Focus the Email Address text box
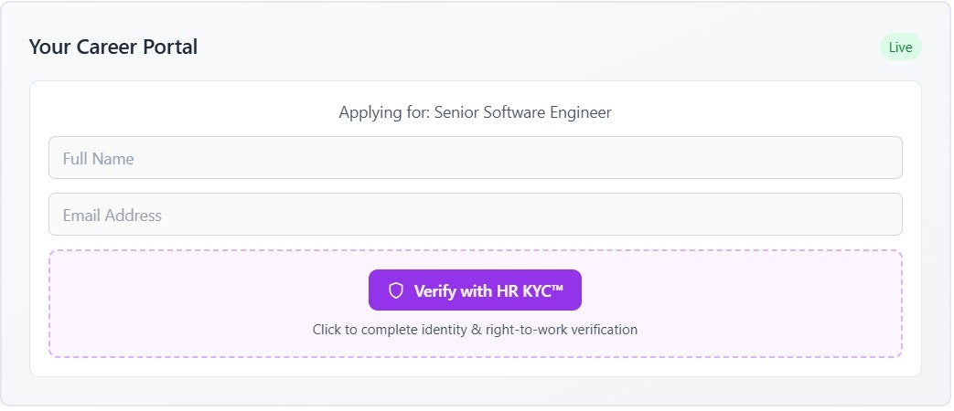This screenshot has width=954, height=411. click(475, 215)
